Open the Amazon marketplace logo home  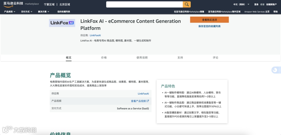(x=21, y=4)
